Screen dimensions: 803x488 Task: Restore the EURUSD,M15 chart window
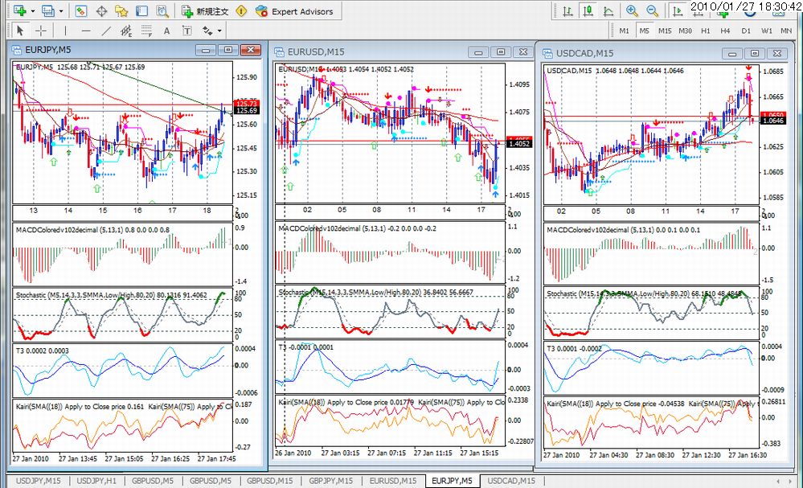501,51
